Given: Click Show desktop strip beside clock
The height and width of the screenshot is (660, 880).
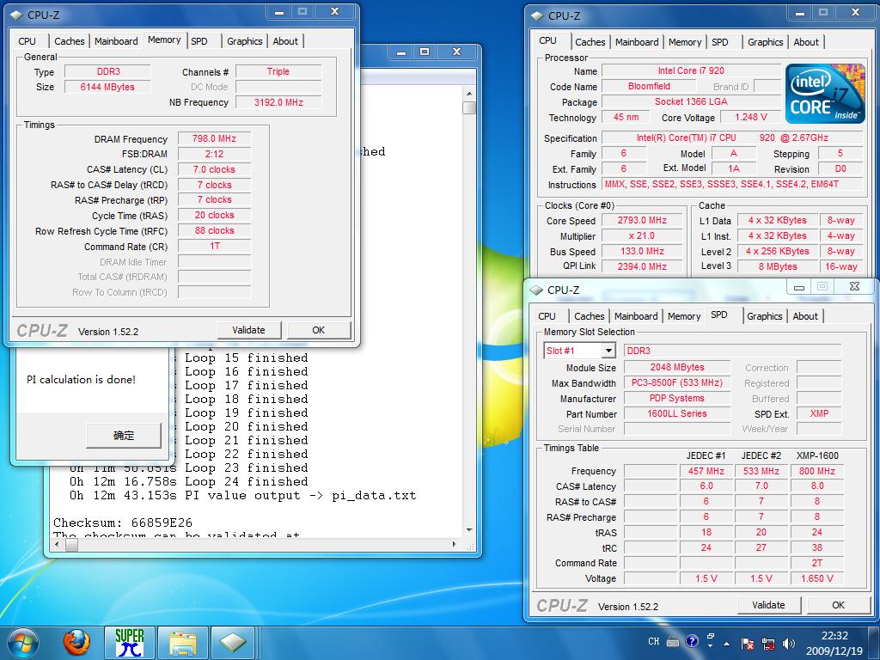Looking at the screenshot, I should click(x=874, y=643).
